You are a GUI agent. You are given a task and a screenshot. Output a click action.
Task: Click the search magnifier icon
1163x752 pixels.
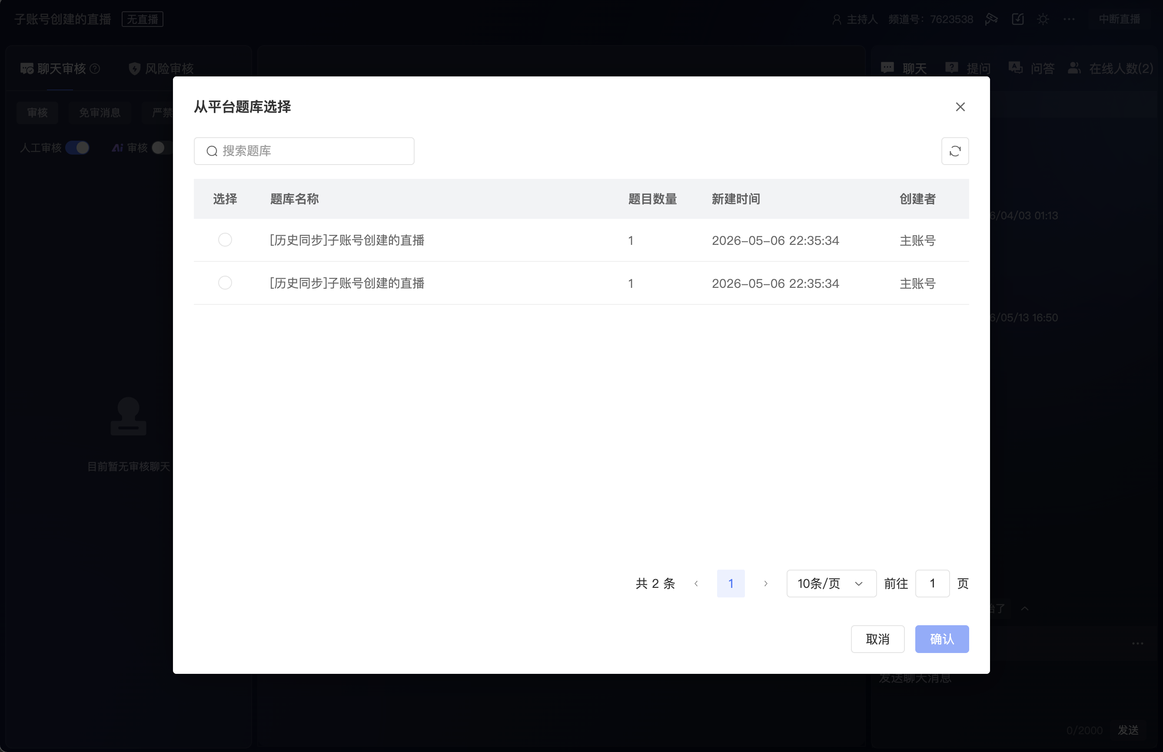212,151
